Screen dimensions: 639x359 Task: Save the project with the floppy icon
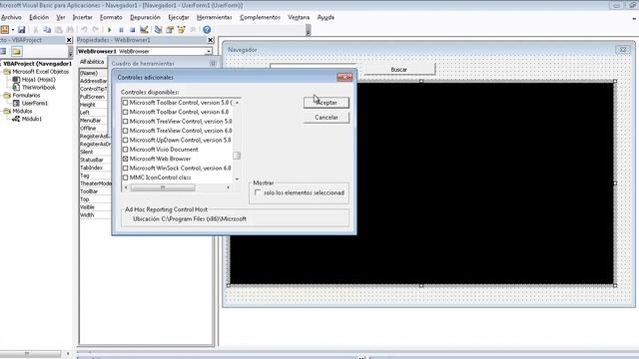point(22,30)
